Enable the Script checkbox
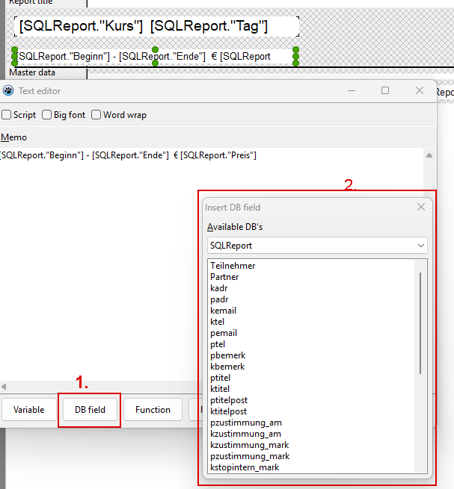The height and width of the screenshot is (489, 454). coord(7,115)
